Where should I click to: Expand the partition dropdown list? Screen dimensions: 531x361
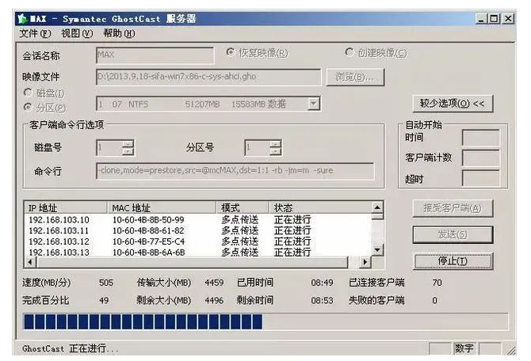point(314,104)
